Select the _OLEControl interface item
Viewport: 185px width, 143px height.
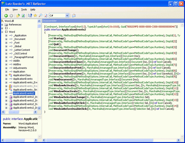point(20,54)
